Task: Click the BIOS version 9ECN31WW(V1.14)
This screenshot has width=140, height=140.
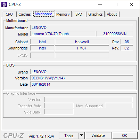Action: tap(82, 78)
